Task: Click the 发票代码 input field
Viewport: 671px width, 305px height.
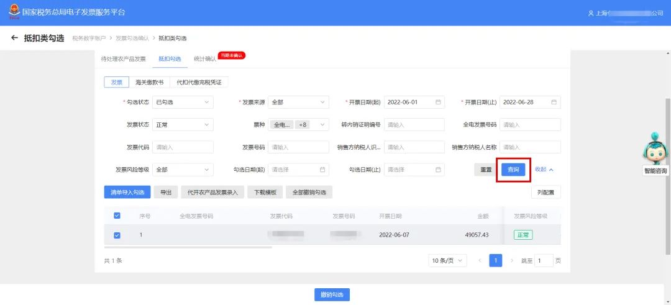Action: 183,147
